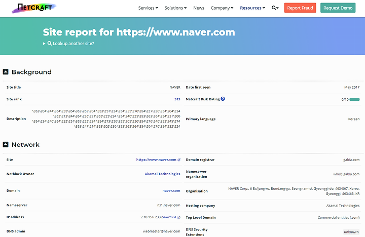Open the Solutions dropdown menu
Screen dimensions: 365x237
pyautogui.click(x=175, y=8)
